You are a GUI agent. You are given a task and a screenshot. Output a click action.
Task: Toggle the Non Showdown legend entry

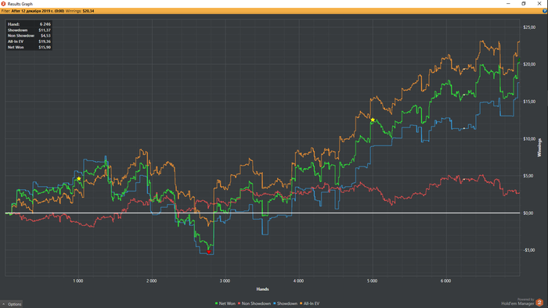[254, 303]
